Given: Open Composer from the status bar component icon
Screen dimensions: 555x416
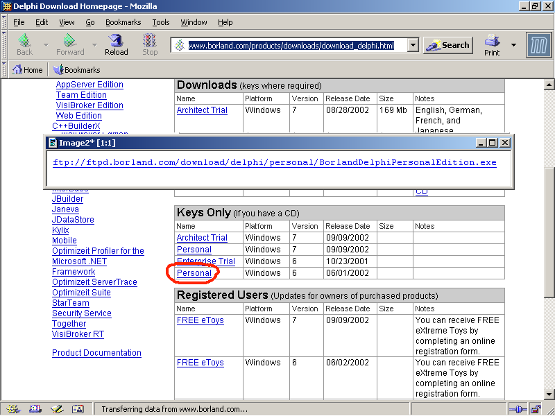Looking at the screenshot, I should [57, 409].
